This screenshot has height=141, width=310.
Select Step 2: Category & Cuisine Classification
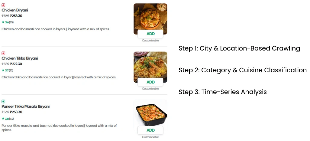pyautogui.click(x=242, y=70)
